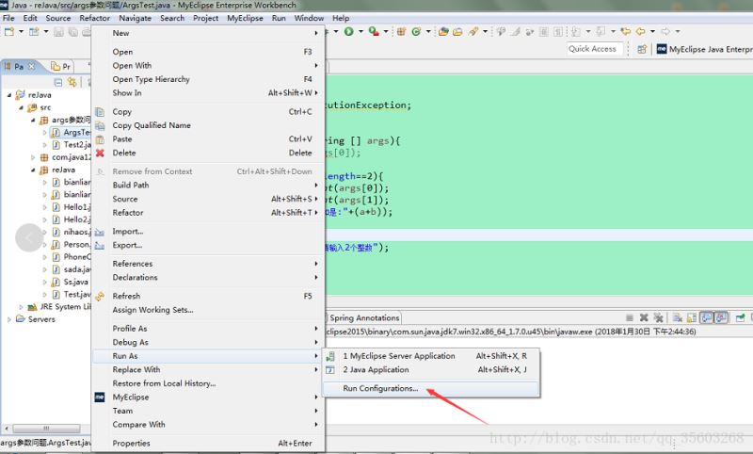Image resolution: width=753 pixels, height=454 pixels.
Task: Click the Remove All Terminated Launches icon
Action: 659,318
